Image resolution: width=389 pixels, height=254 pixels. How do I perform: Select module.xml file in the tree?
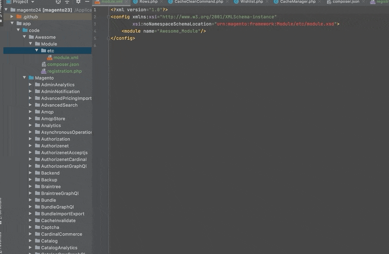66,57
